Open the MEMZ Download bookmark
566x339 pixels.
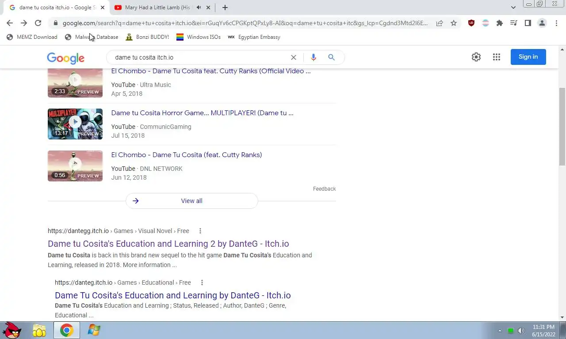tap(32, 37)
